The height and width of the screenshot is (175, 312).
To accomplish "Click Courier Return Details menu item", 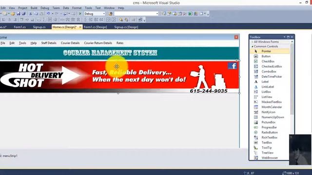I will 98,43.
